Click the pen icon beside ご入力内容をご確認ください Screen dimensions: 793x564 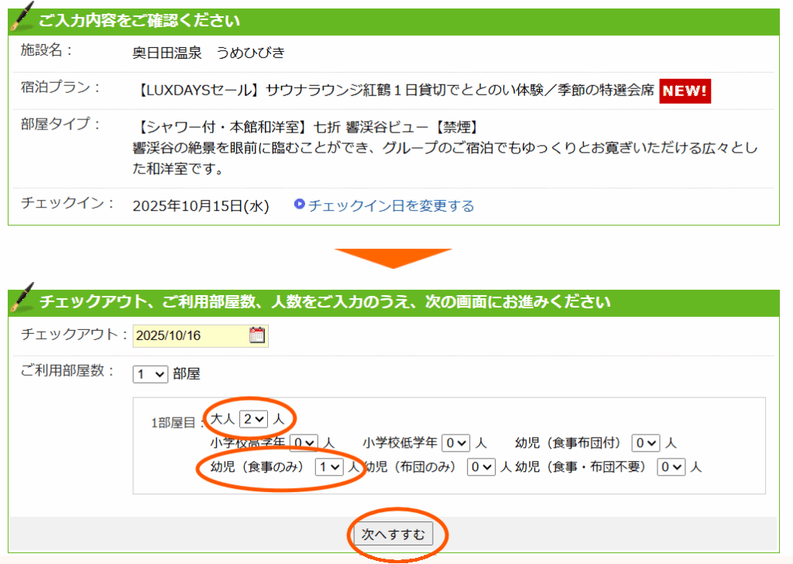[22, 17]
